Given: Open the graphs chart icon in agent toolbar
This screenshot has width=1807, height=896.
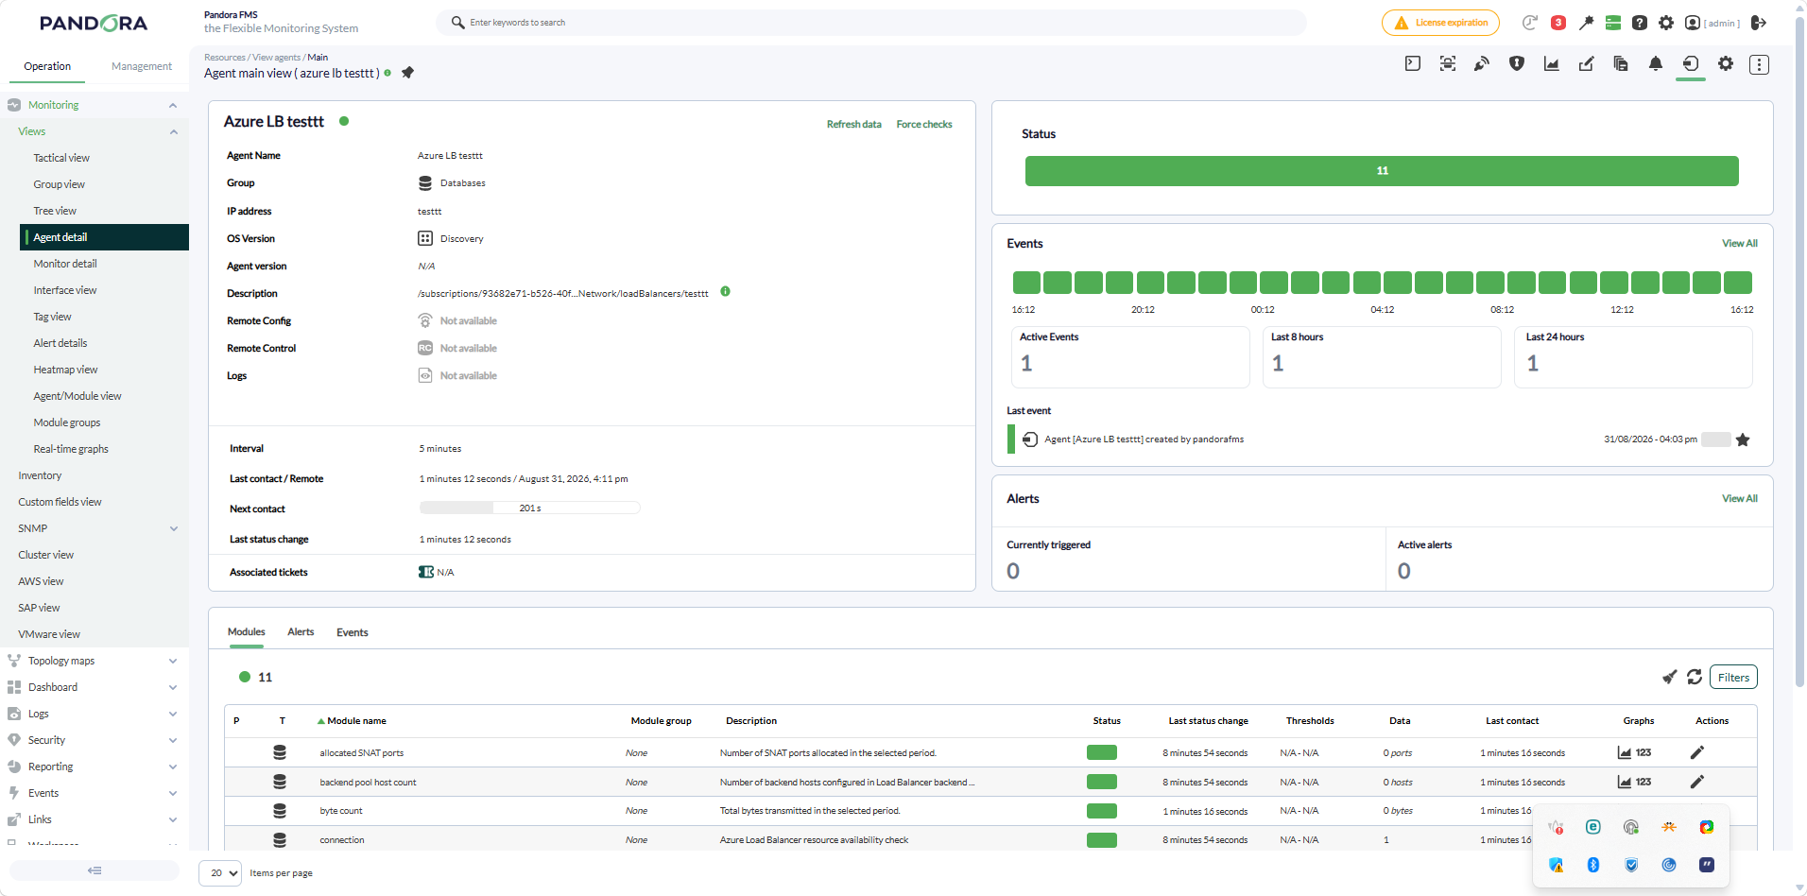Looking at the screenshot, I should 1552,64.
